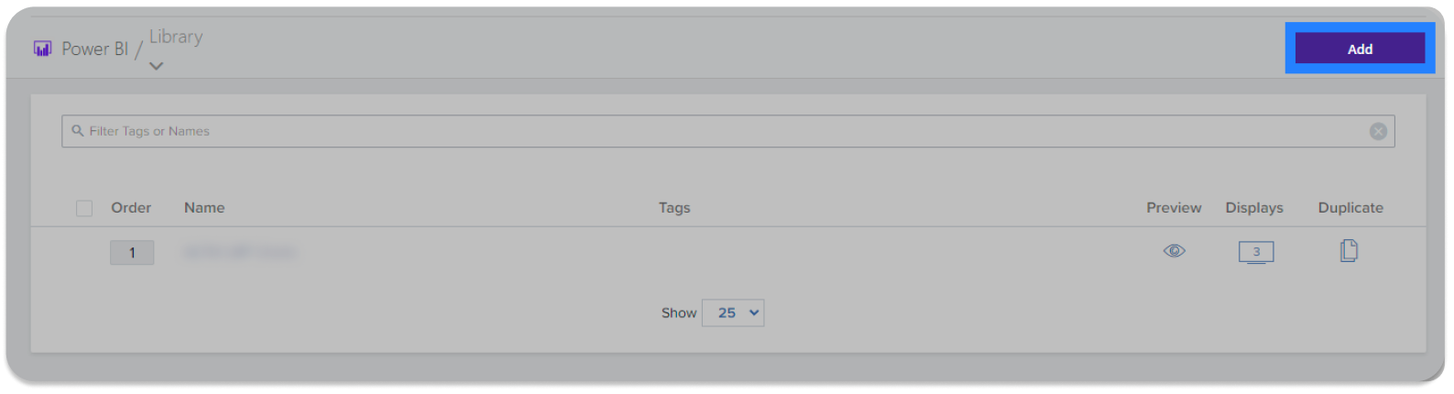
Task: Click the Displays column header
Action: coord(1254,208)
